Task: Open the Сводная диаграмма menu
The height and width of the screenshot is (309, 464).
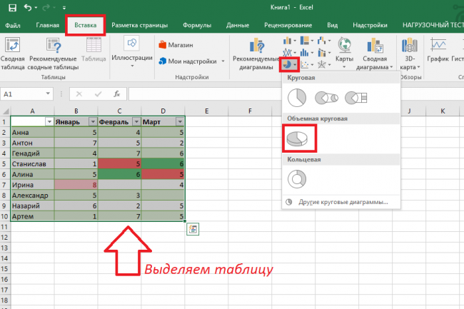Action: click(375, 54)
